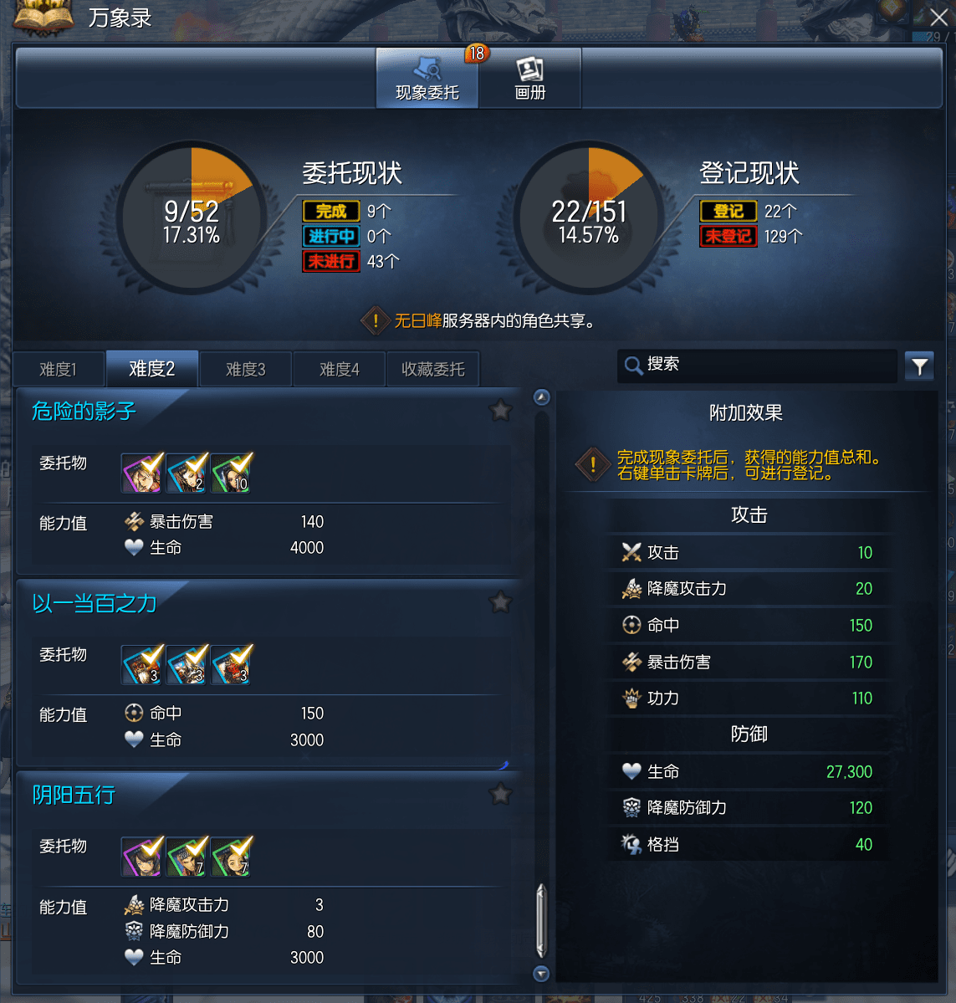
Task: Select the first purple card in 阴阳五行
Action: tap(142, 857)
